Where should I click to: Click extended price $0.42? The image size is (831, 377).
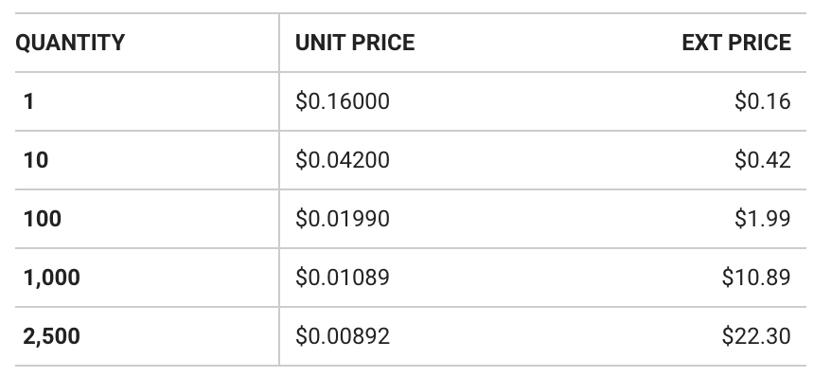click(763, 160)
